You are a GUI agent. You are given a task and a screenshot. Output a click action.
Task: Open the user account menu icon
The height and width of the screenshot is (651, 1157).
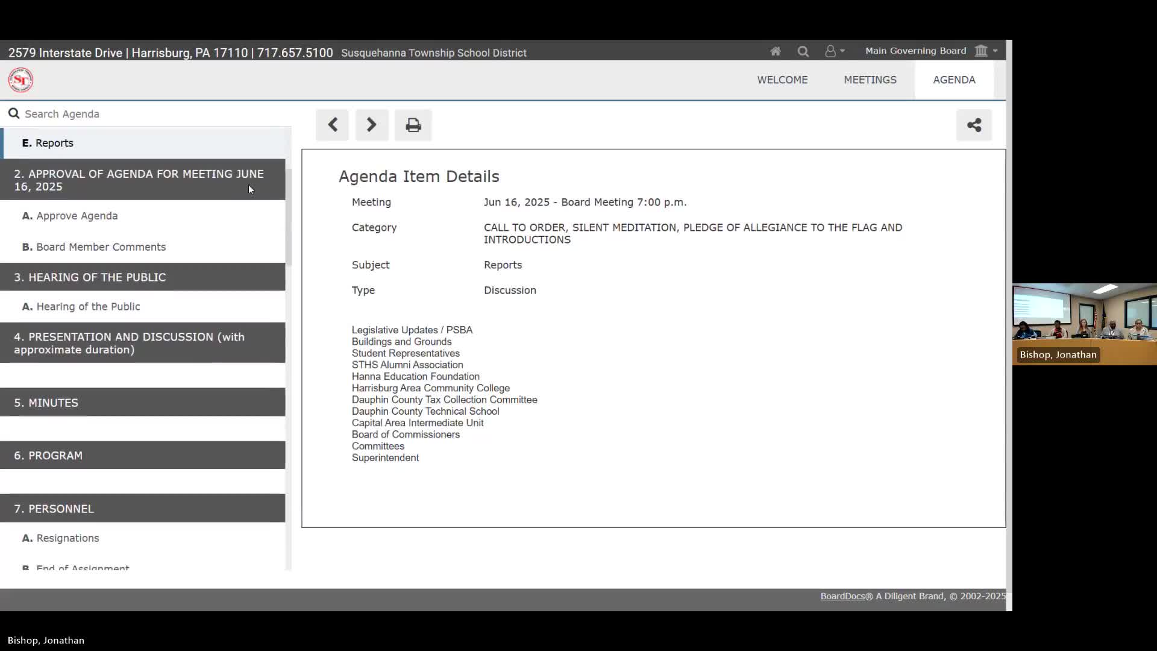coord(834,51)
